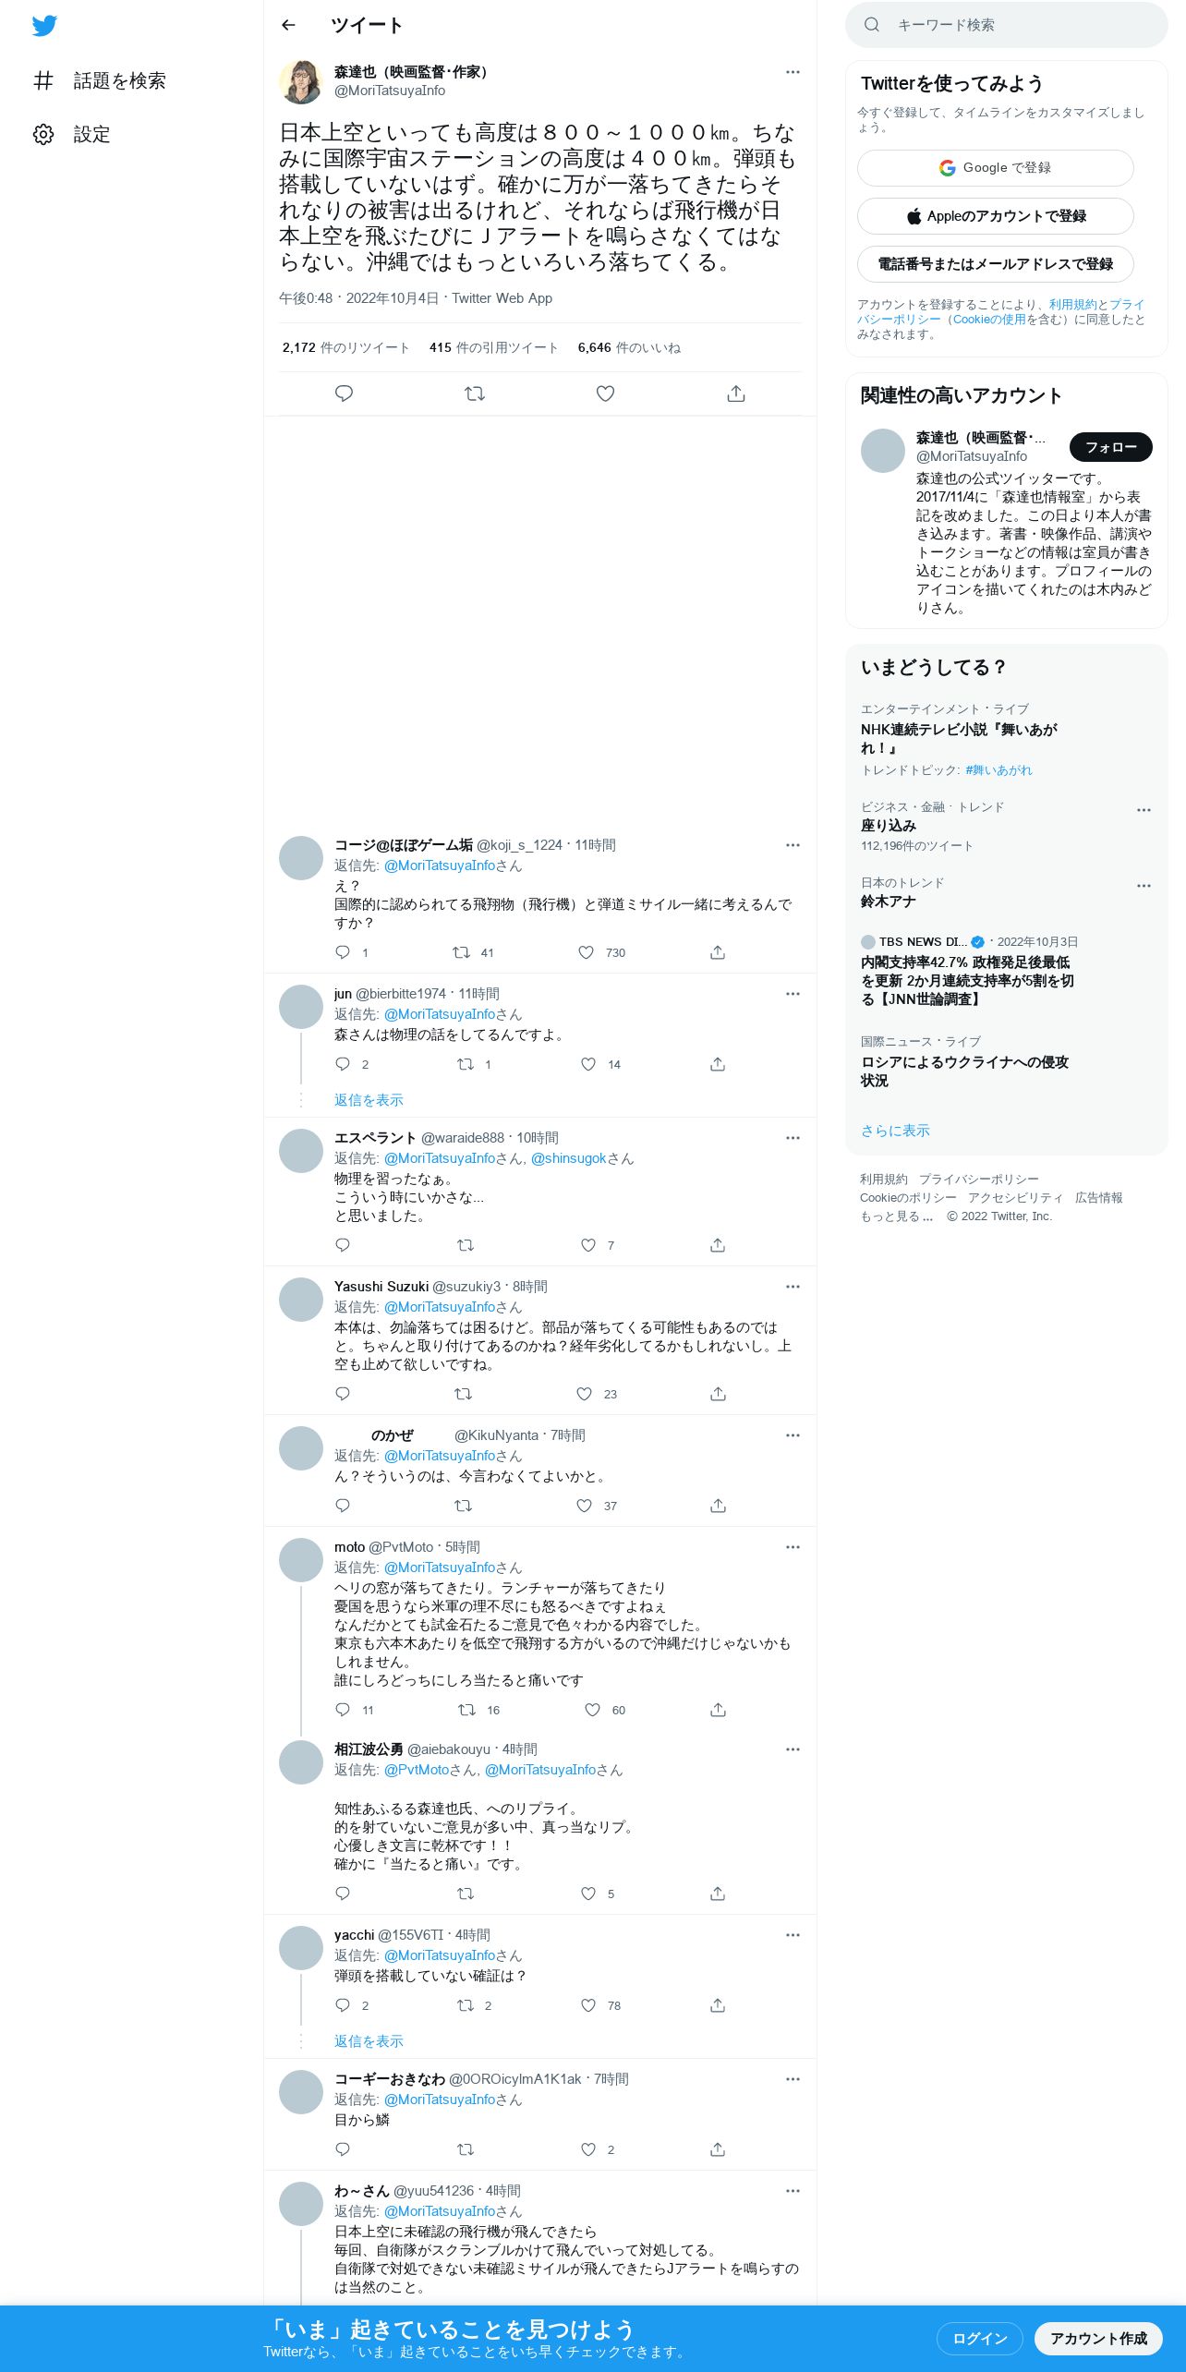
Task: Focus the キーワード検索 search field
Action: pyautogui.click(x=1007, y=25)
